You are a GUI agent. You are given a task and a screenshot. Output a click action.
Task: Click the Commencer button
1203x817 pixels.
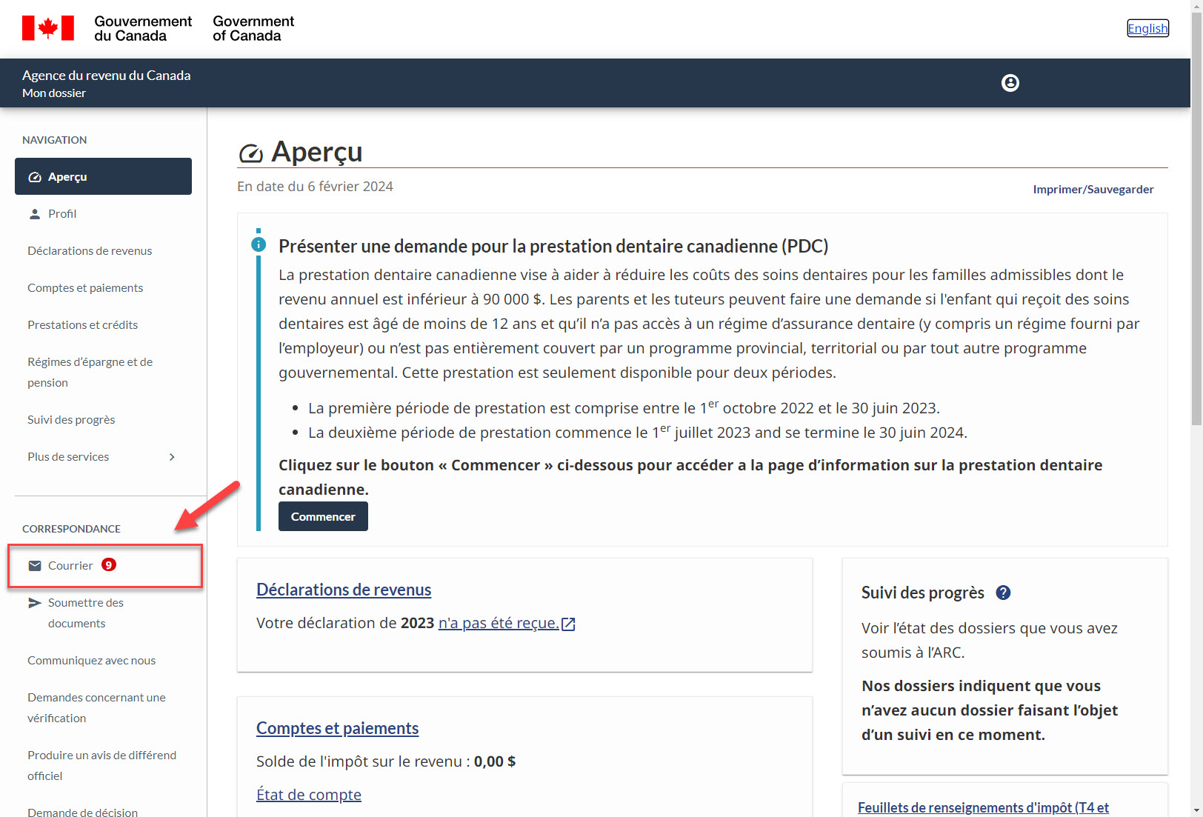(323, 516)
